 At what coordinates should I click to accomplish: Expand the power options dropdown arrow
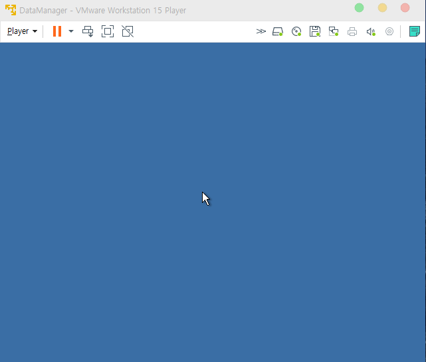71,31
